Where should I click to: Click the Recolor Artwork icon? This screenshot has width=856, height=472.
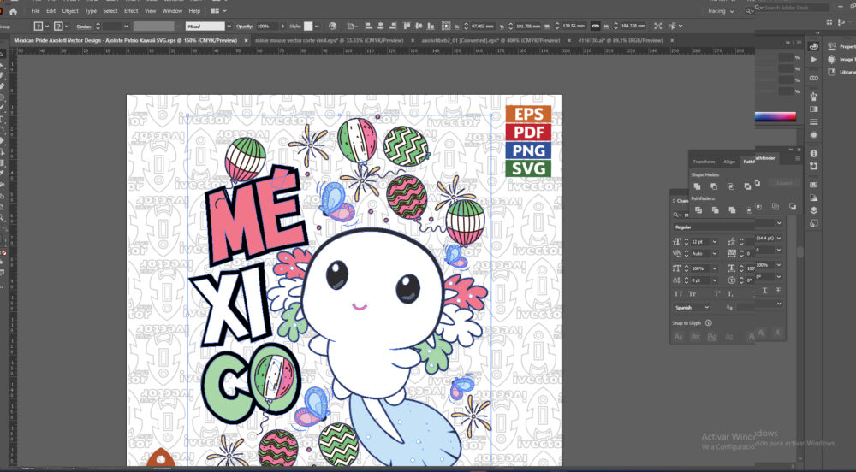click(332, 26)
